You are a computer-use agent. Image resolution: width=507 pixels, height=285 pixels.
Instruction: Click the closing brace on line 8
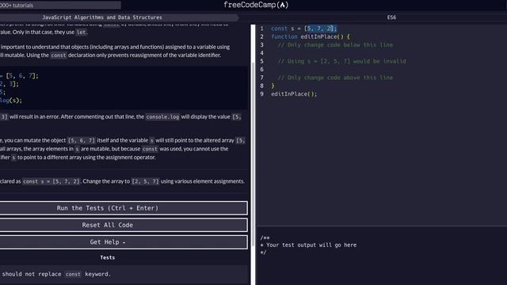tap(273, 86)
